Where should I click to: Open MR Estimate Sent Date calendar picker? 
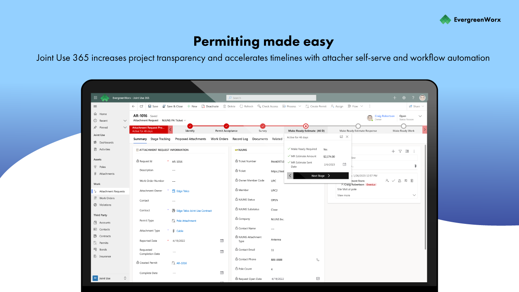pos(344,164)
